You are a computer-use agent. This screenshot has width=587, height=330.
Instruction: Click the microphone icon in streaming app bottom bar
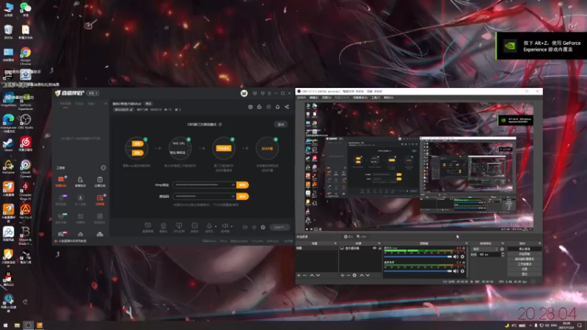coord(209,226)
